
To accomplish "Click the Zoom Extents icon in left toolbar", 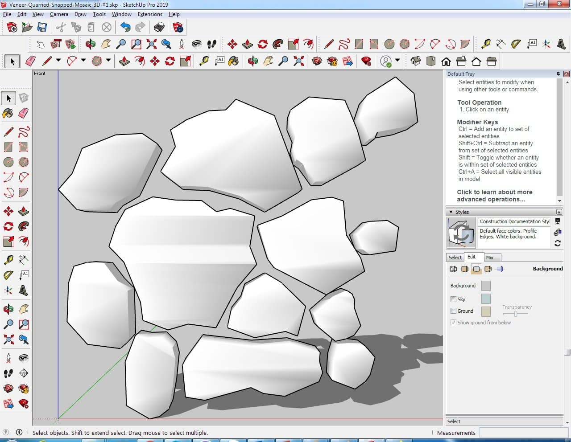I will pos(8,340).
